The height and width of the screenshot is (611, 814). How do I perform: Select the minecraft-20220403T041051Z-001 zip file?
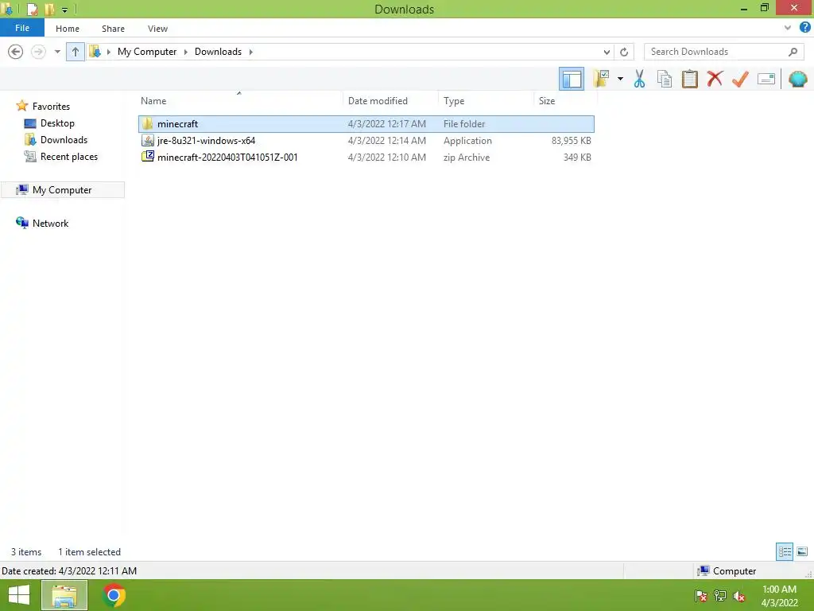pyautogui.click(x=366, y=157)
